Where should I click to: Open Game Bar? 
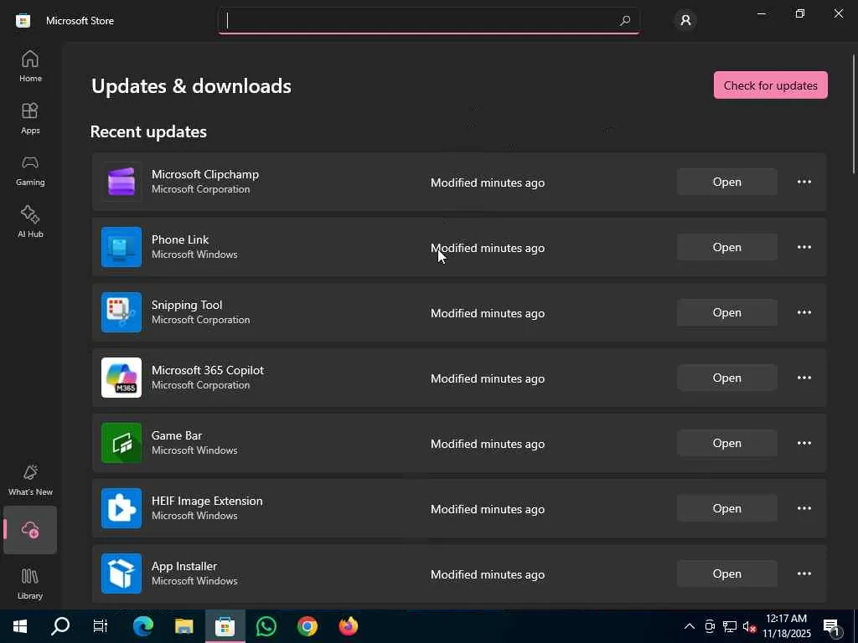pyautogui.click(x=726, y=443)
